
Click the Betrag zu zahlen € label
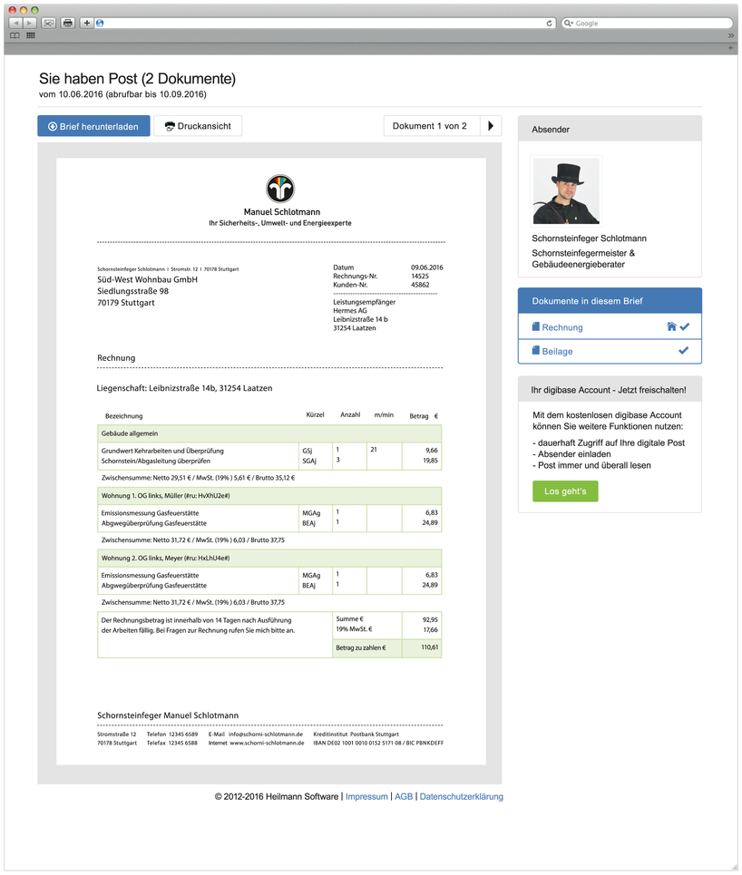pyautogui.click(x=361, y=648)
